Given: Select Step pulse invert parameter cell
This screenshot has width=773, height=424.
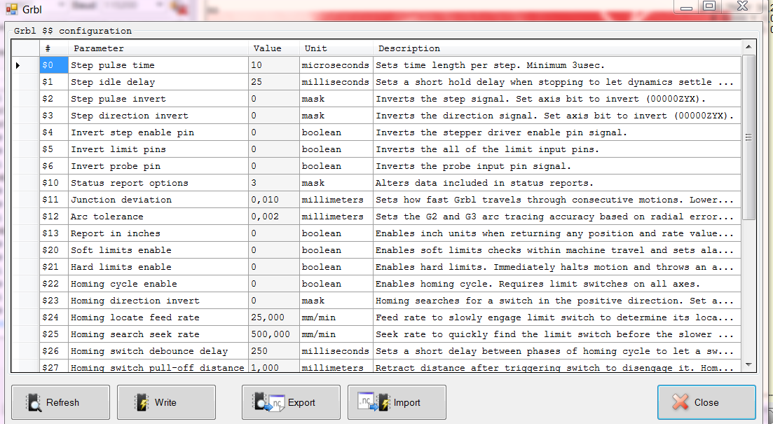Looking at the screenshot, I should tap(158, 99).
